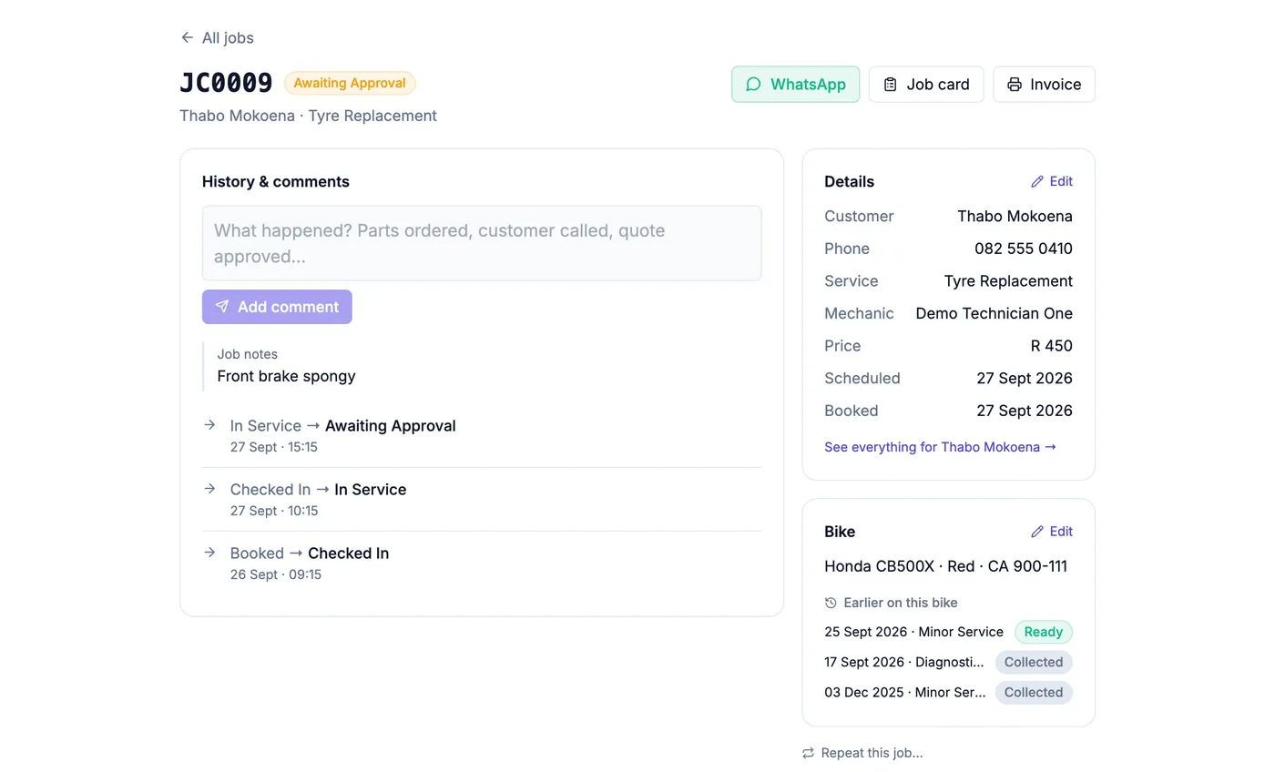This screenshot has width=1275, height=772.
Task: Click the 27 Sept · 10:15 timestamp
Action: point(273,511)
